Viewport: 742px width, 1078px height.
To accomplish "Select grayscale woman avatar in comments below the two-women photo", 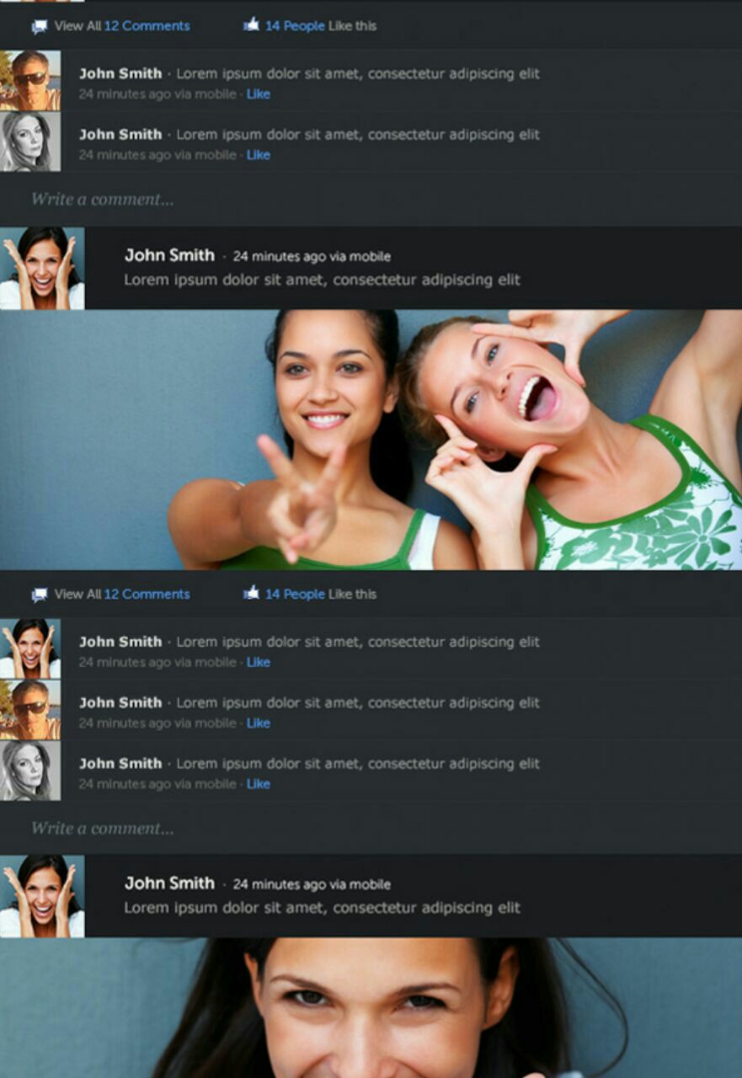I will [30, 771].
